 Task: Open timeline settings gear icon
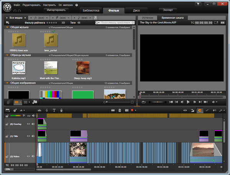[x=15, y=110]
